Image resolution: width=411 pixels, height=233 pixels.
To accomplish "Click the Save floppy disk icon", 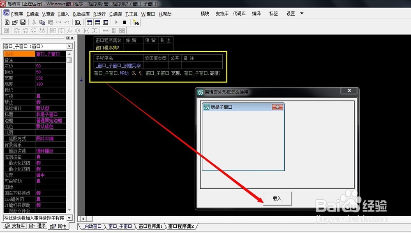I will coord(23,23).
